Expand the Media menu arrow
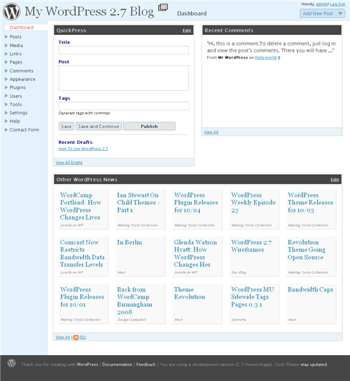The width and height of the screenshot is (350, 381). [x=6, y=45]
